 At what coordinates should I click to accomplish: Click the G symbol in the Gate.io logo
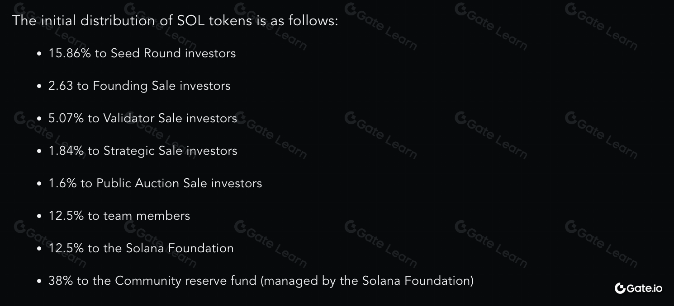click(620, 288)
